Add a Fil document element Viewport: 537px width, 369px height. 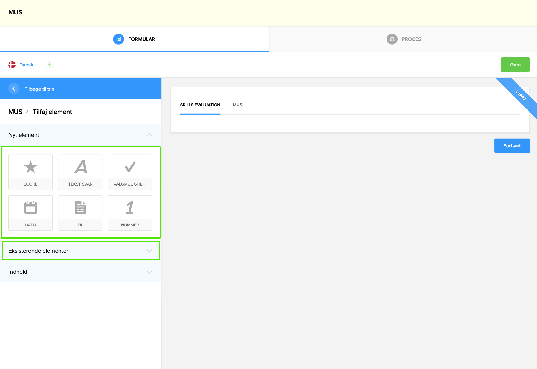[80, 213]
